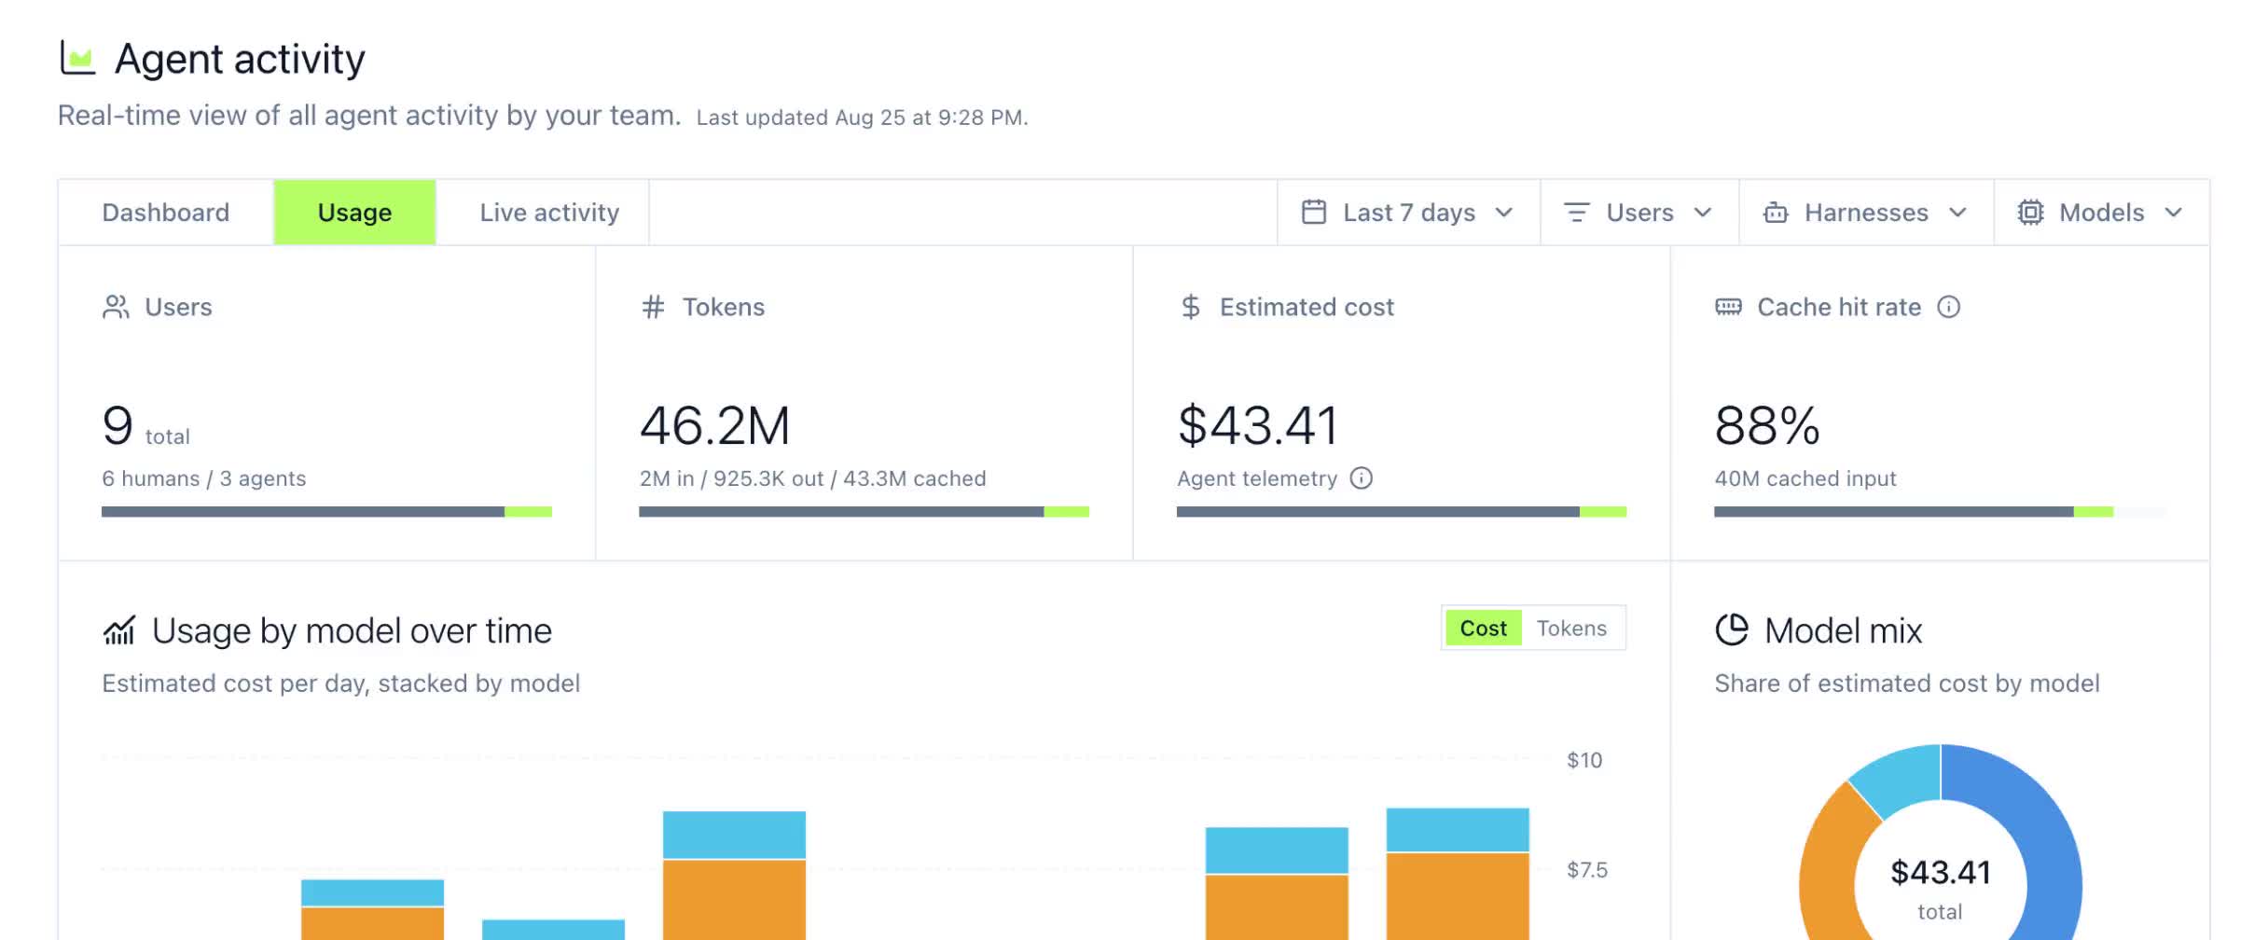The width and height of the screenshot is (2268, 940).
Task: Click 'Estimated cost per day, stacked by model'
Action: (340, 684)
